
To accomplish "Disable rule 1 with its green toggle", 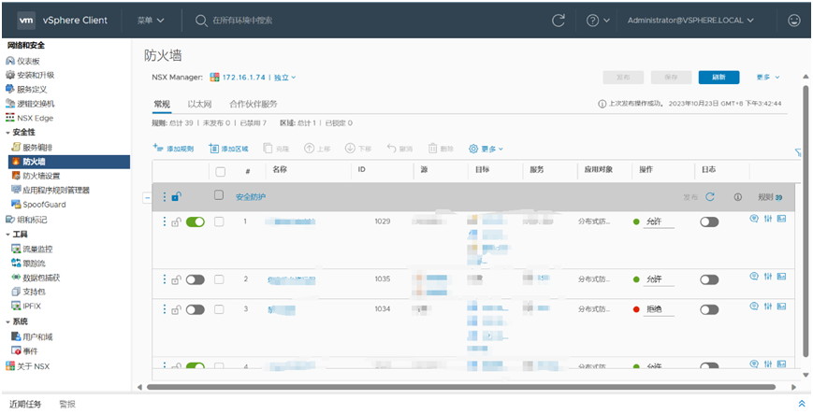I will coord(196,221).
